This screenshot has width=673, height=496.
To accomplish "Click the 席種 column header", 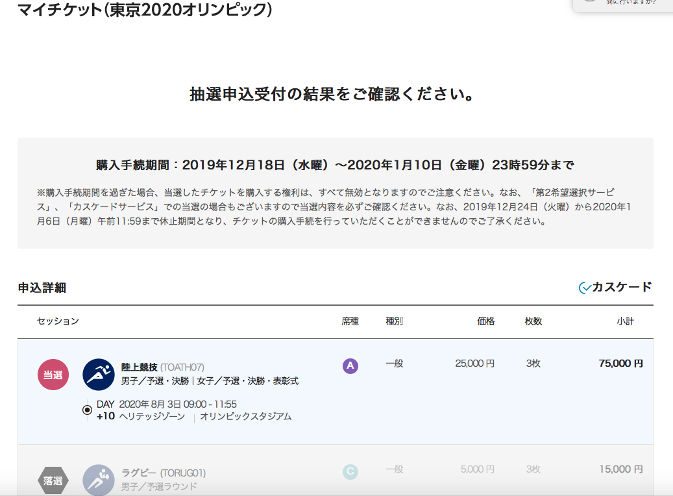I will pyautogui.click(x=350, y=321).
